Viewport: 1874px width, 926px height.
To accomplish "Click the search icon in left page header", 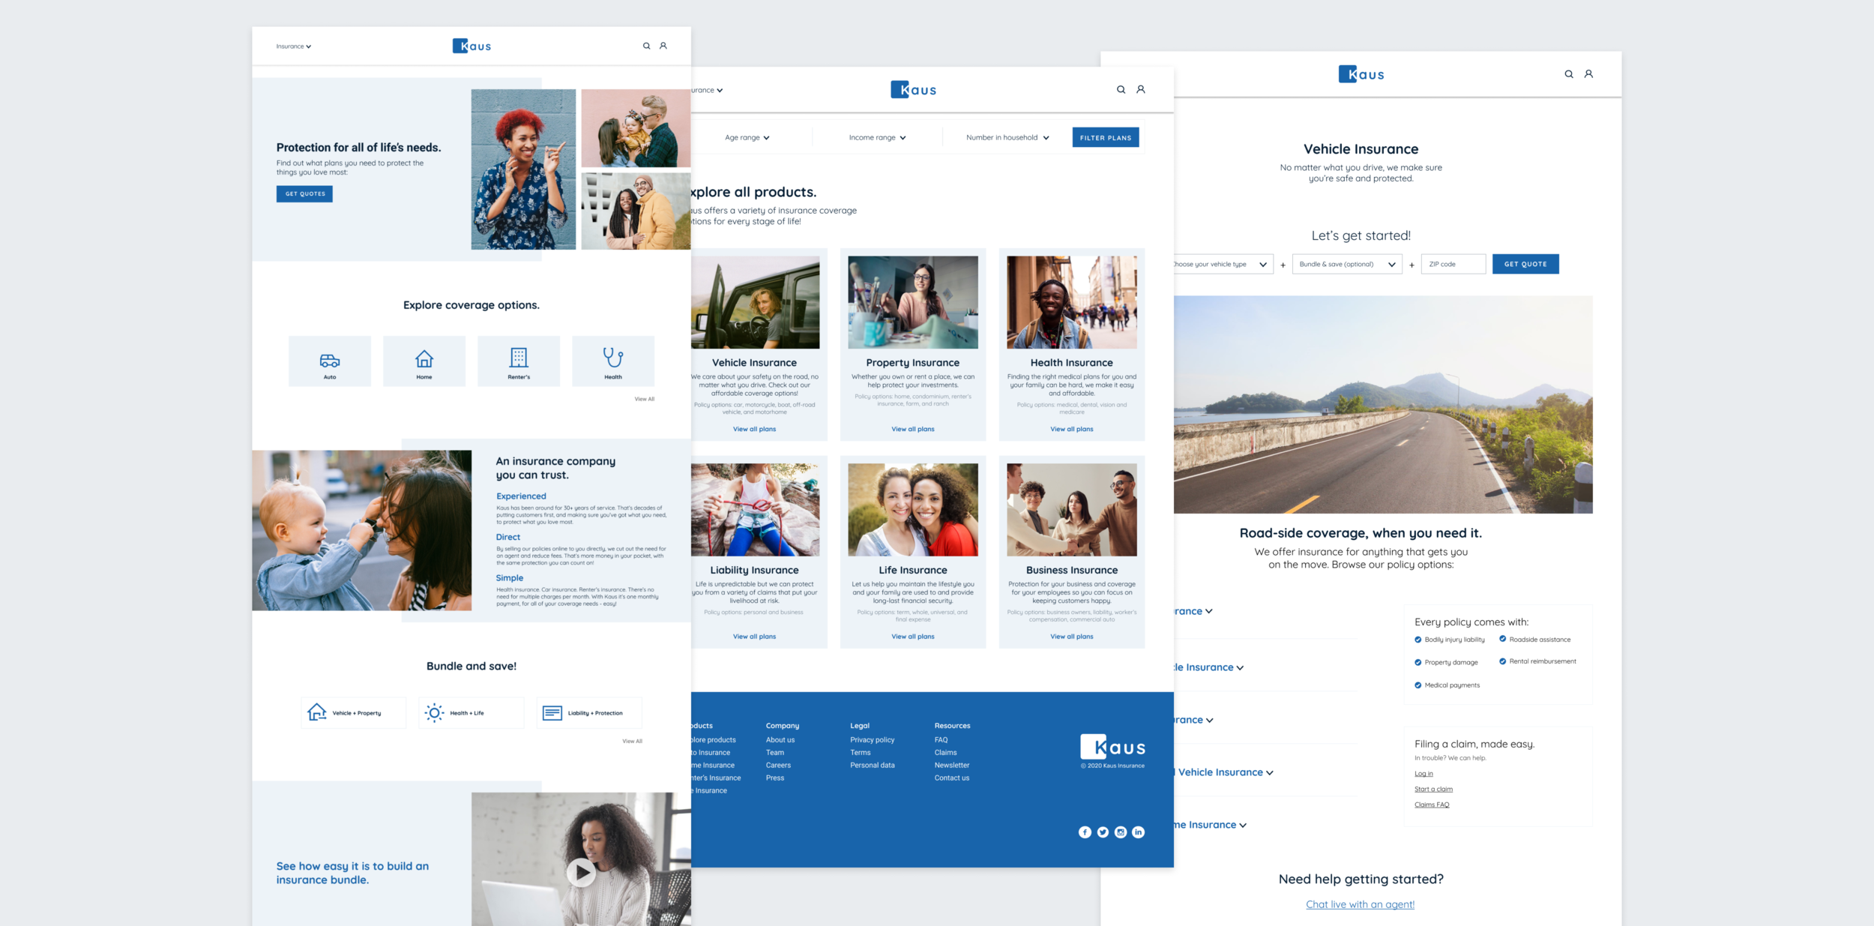I will [646, 46].
